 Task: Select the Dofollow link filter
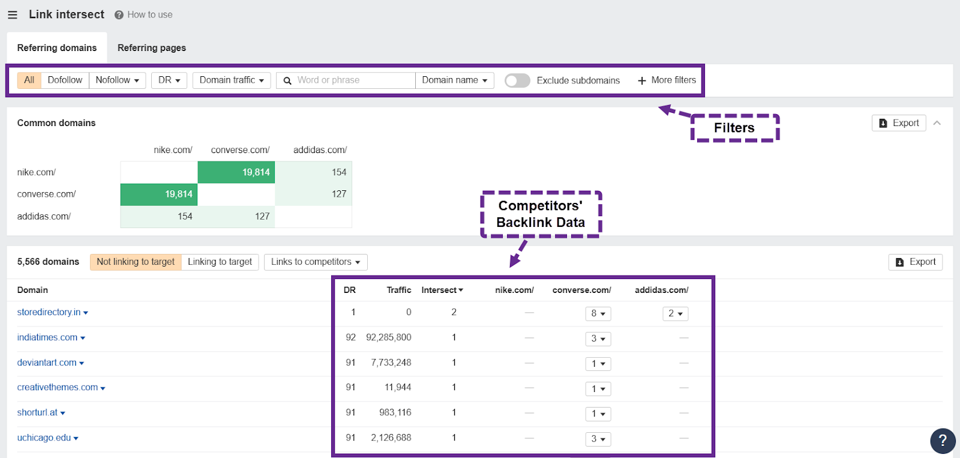coord(65,80)
